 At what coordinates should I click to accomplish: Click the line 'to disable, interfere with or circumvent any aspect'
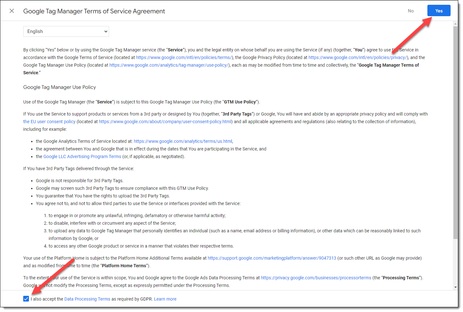[112, 223]
